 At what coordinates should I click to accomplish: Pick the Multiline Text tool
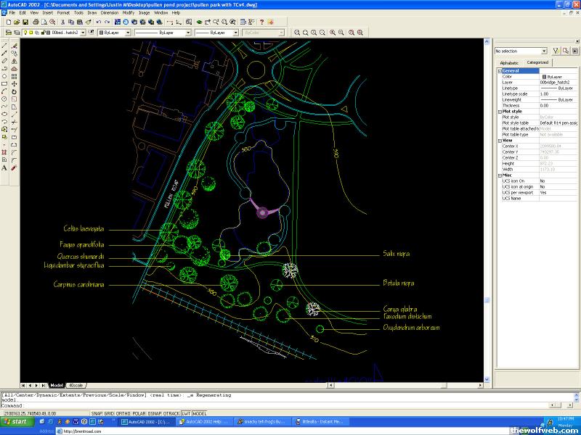[x=4, y=167]
